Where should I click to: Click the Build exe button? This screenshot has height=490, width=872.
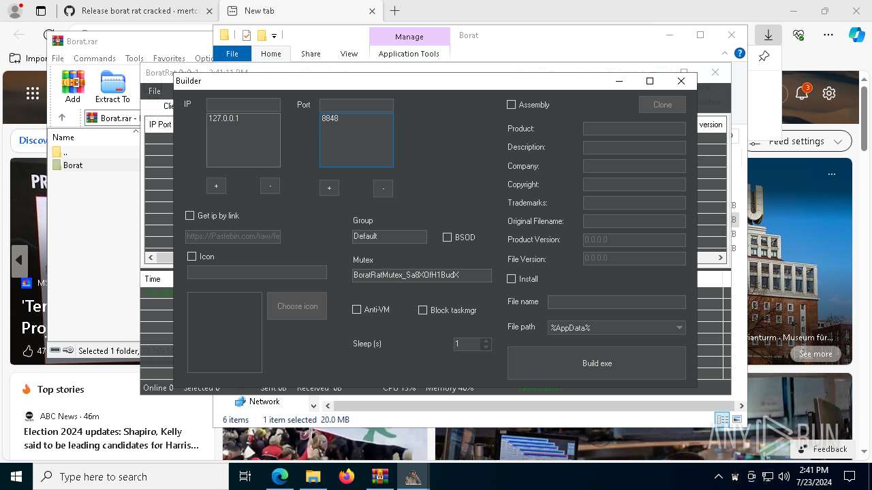coord(597,363)
